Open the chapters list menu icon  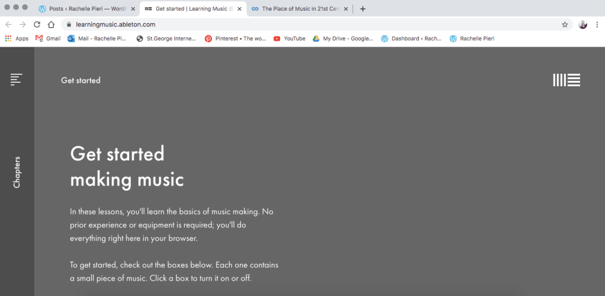click(16, 79)
